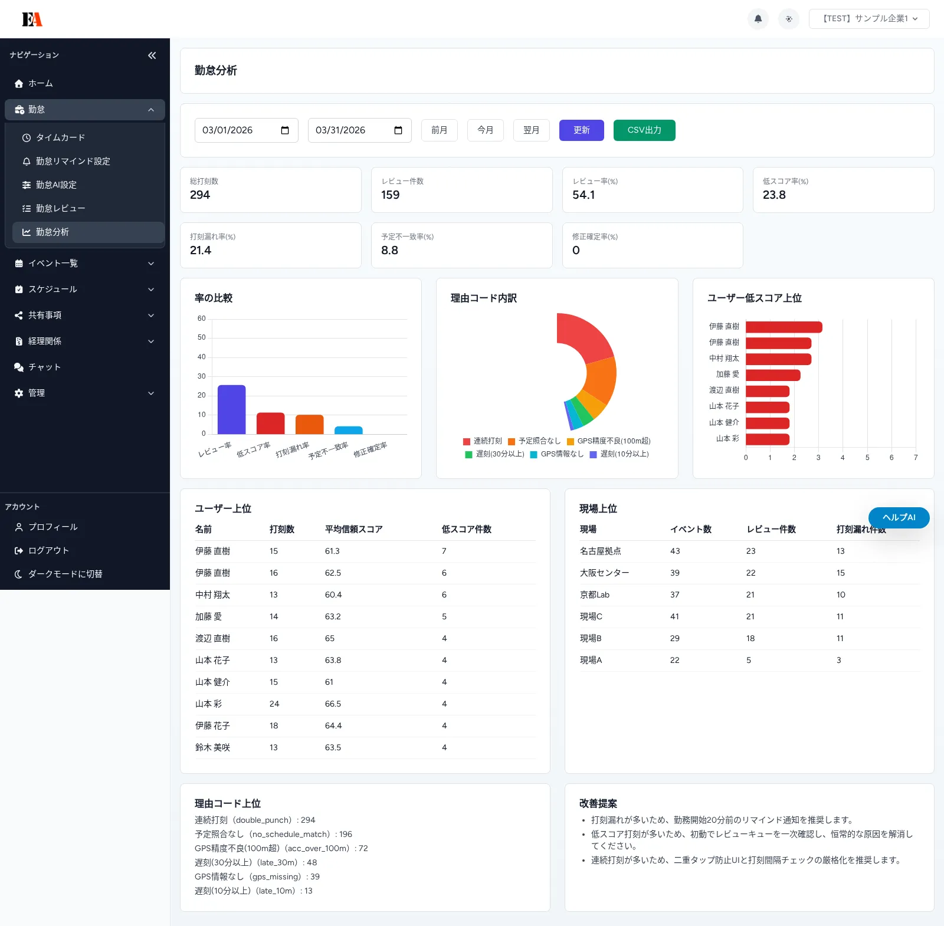Image resolution: width=944 pixels, height=926 pixels.
Task: Click the CSV出力 button
Action: 644,130
